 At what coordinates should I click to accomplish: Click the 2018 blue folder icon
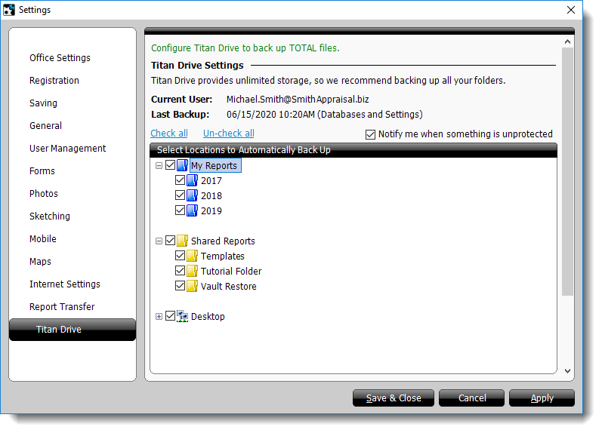tap(192, 196)
